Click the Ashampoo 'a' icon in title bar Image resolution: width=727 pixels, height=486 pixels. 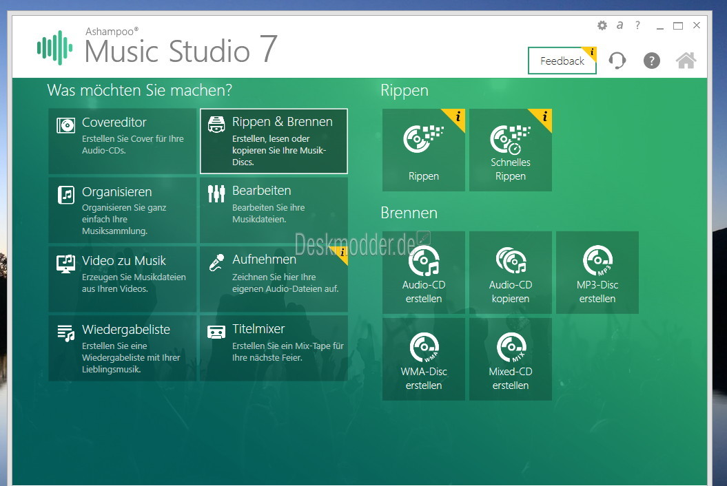[620, 25]
